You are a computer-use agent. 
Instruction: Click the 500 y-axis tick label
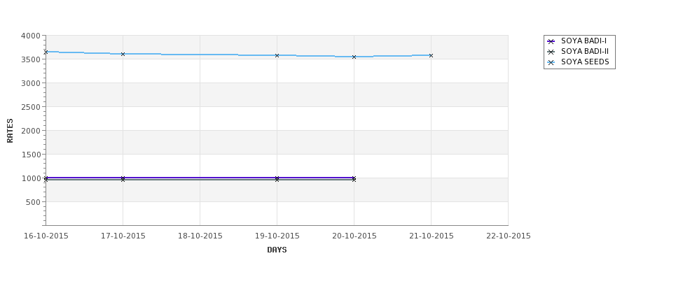click(33, 202)
